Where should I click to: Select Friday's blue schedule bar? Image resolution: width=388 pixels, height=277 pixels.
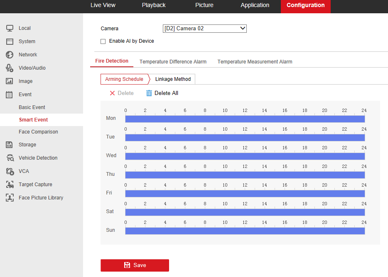point(245,194)
